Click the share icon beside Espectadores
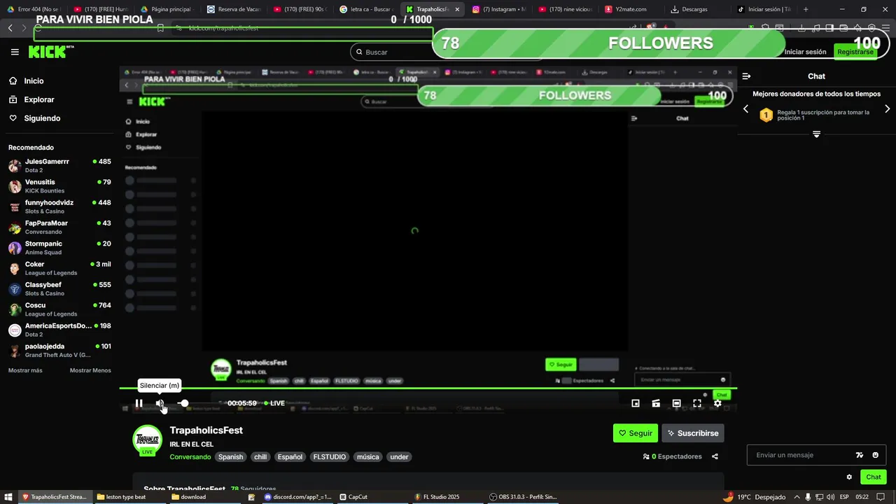This screenshot has height=504, width=896. click(x=715, y=456)
